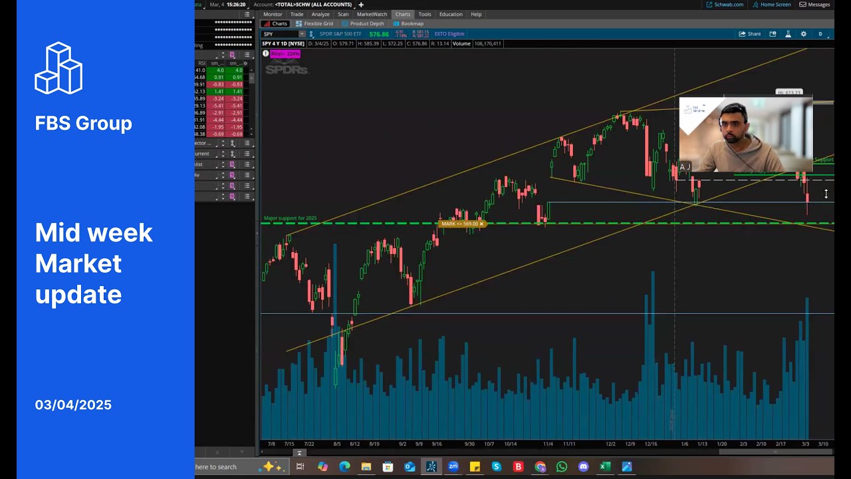Switch to the Analyze tab
The image size is (851, 479).
click(320, 14)
